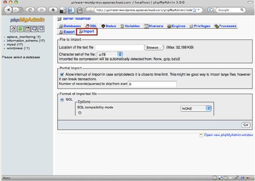The image size is (255, 181).
Task: Click the SQL documentation help icon under Options
Action: click(x=80, y=113)
